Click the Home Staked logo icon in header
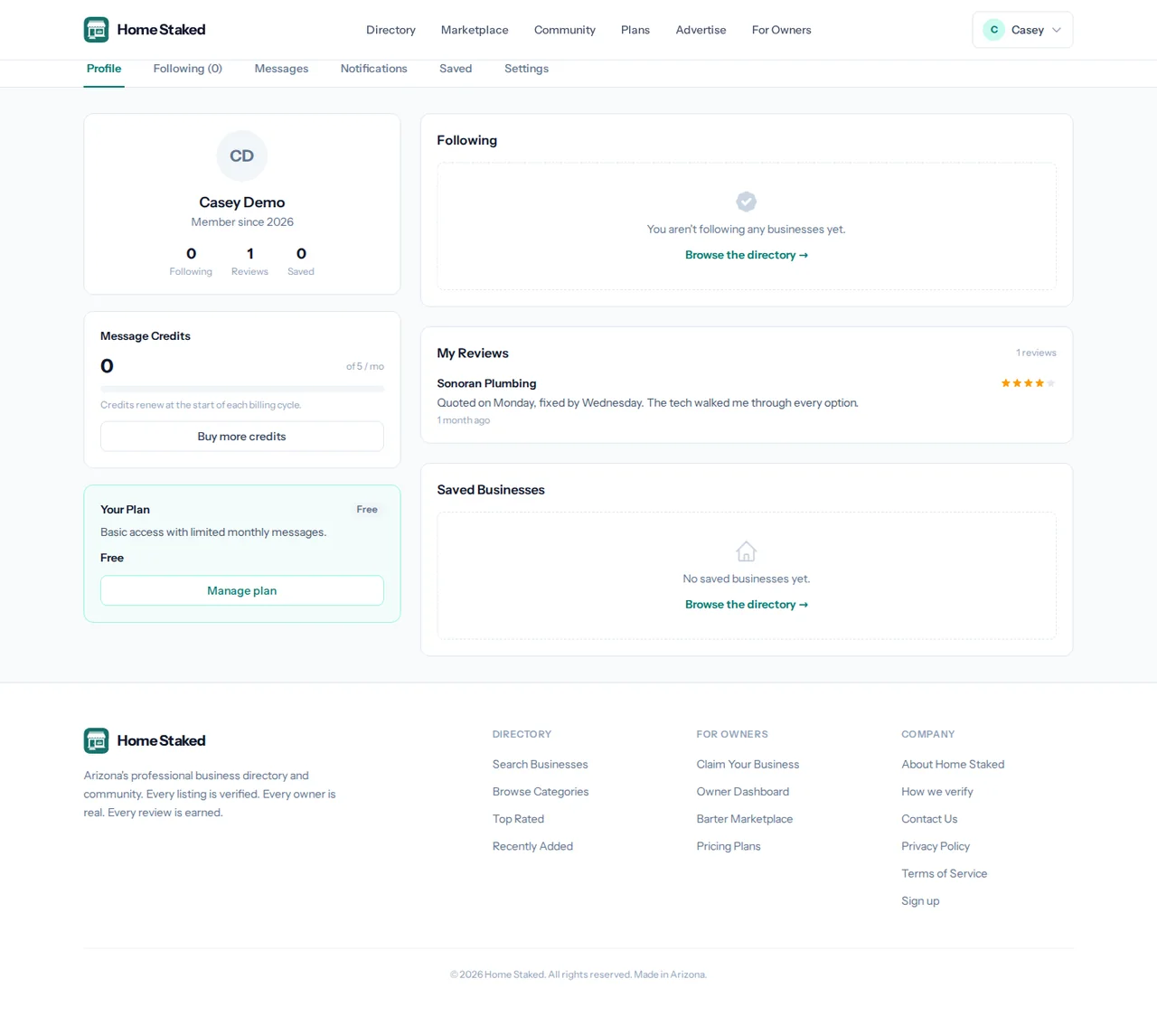This screenshot has width=1157, height=1026. coord(97,30)
